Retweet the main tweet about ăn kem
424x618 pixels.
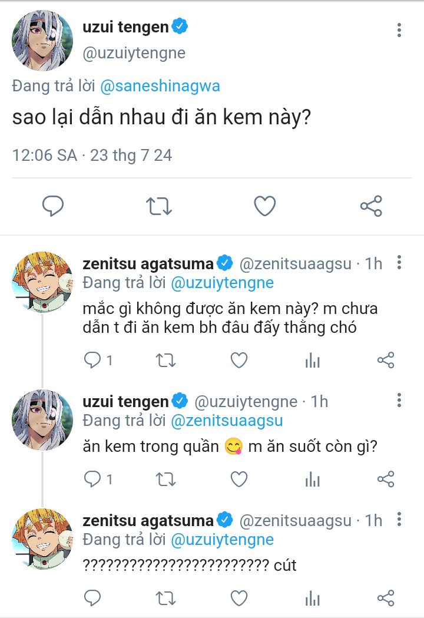tap(158, 206)
